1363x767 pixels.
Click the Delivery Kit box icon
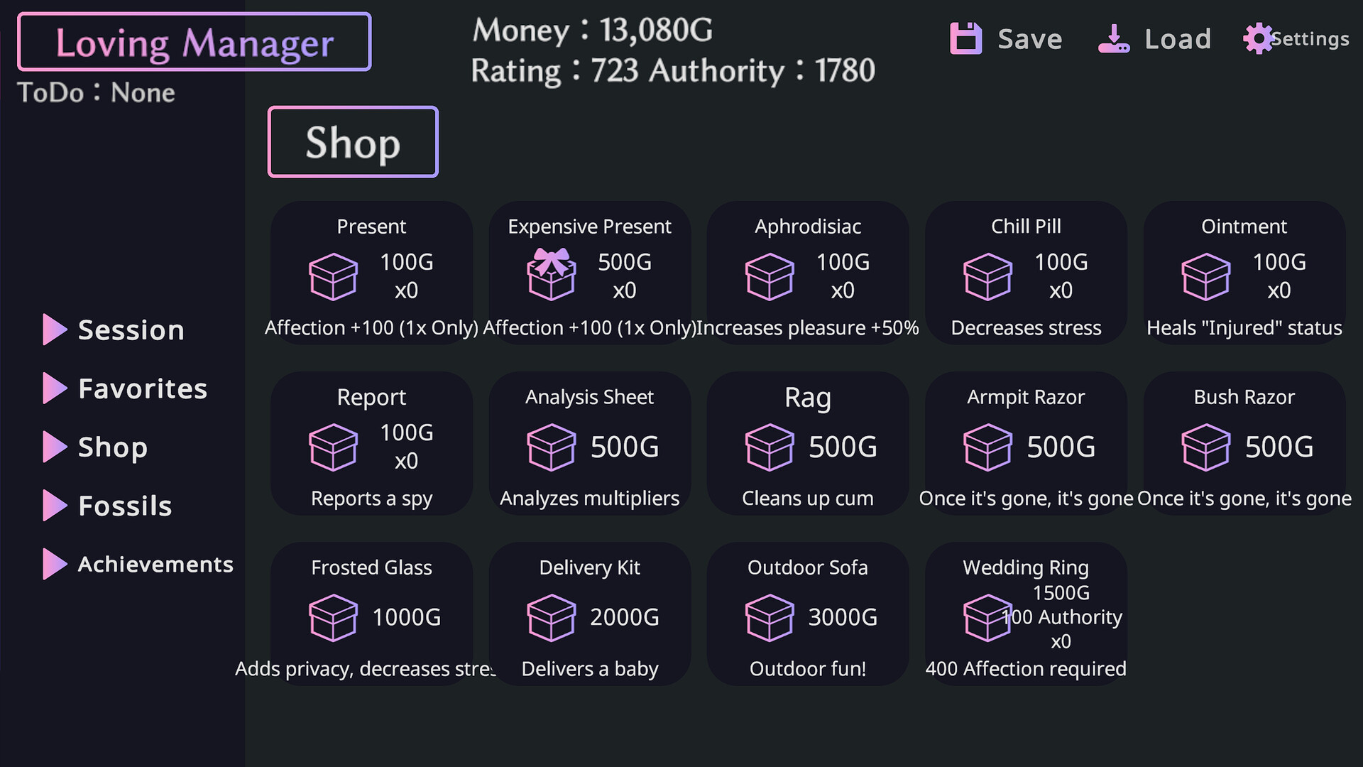click(551, 617)
